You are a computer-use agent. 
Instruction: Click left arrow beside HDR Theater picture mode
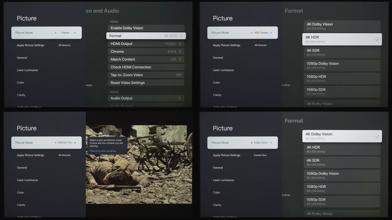click(251, 33)
